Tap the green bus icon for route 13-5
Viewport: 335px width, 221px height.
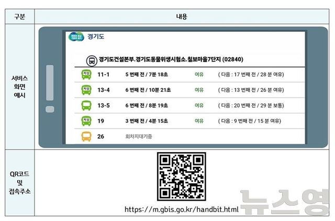click(85, 106)
